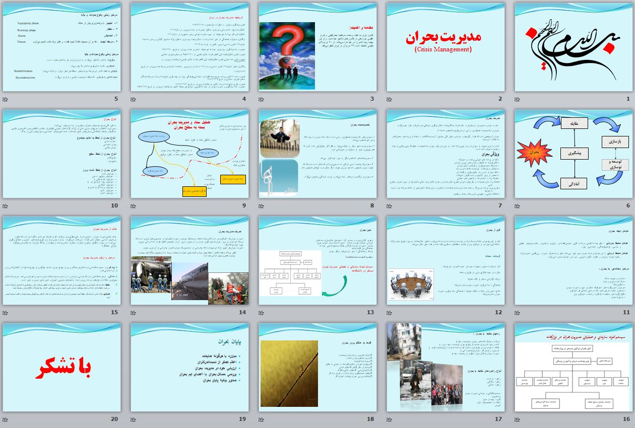Click the slide number 5 label
Image resolution: width=635 pixels, height=428 pixels.
[116, 99]
